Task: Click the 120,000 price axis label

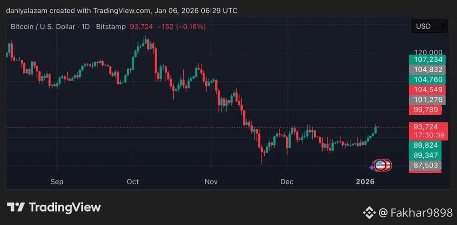Action: (x=428, y=52)
